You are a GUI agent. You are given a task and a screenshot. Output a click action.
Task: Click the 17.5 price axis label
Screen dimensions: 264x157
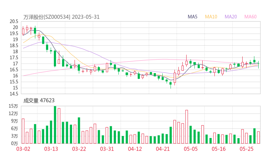[14, 57]
